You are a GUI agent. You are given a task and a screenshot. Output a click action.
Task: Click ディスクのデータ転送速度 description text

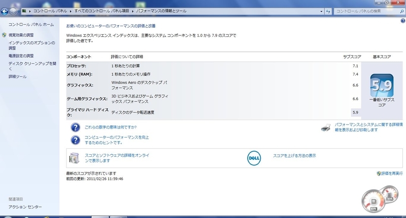tap(133, 112)
